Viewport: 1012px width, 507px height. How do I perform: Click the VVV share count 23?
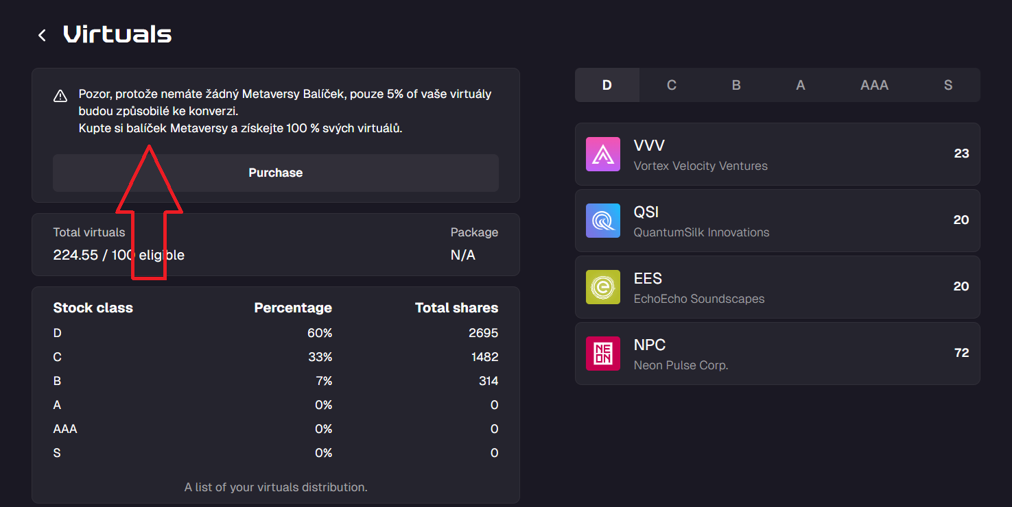[x=961, y=153]
